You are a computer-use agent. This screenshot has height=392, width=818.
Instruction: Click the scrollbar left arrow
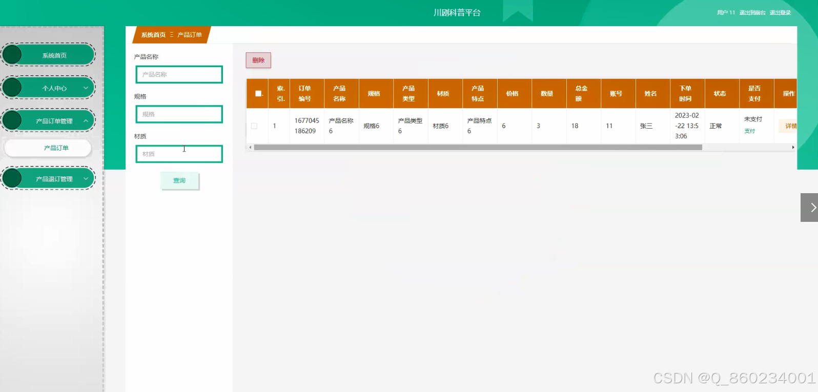point(250,147)
